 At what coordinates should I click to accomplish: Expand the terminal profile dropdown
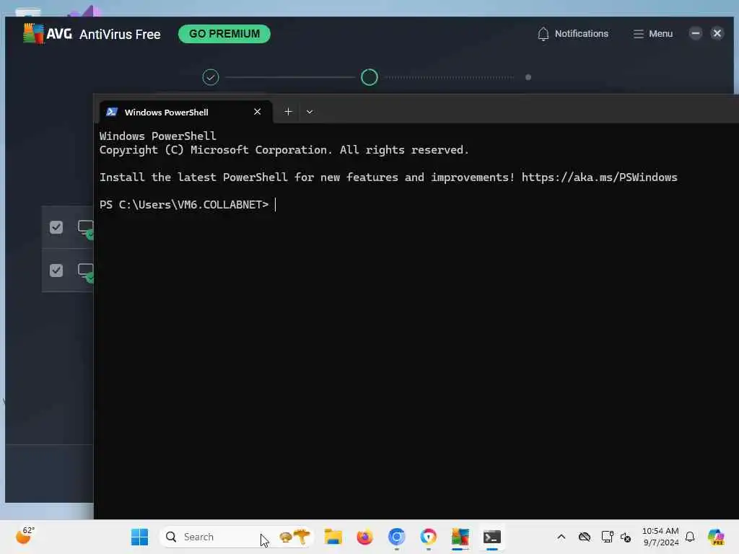[x=310, y=112]
